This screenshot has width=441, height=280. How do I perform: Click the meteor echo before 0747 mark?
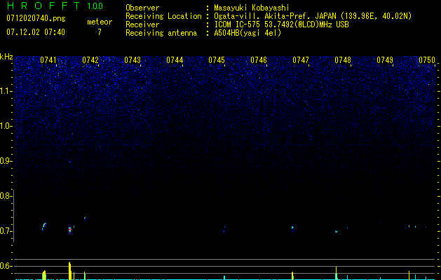293,229
